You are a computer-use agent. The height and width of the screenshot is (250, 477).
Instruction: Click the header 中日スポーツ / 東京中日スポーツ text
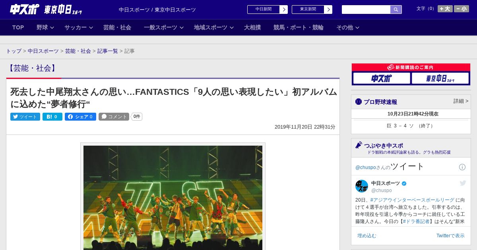tap(157, 10)
